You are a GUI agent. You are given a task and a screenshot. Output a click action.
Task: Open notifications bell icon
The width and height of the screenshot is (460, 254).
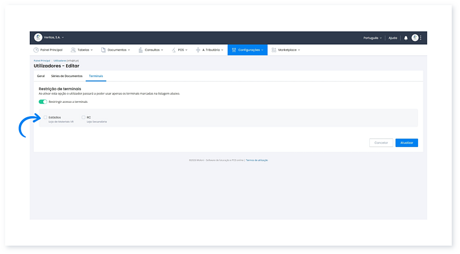(406, 38)
